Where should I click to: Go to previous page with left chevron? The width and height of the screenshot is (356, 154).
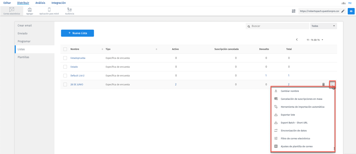coord(297,40)
